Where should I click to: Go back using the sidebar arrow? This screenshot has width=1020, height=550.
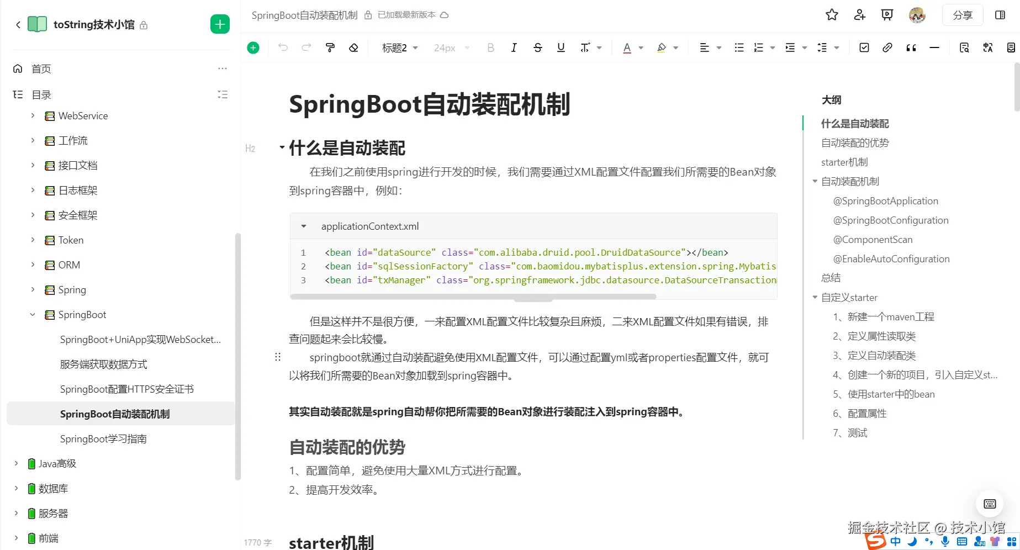18,24
